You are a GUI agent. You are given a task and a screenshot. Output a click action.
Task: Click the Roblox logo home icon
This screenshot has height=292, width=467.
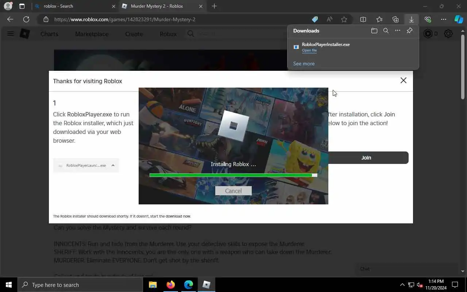coord(24,34)
